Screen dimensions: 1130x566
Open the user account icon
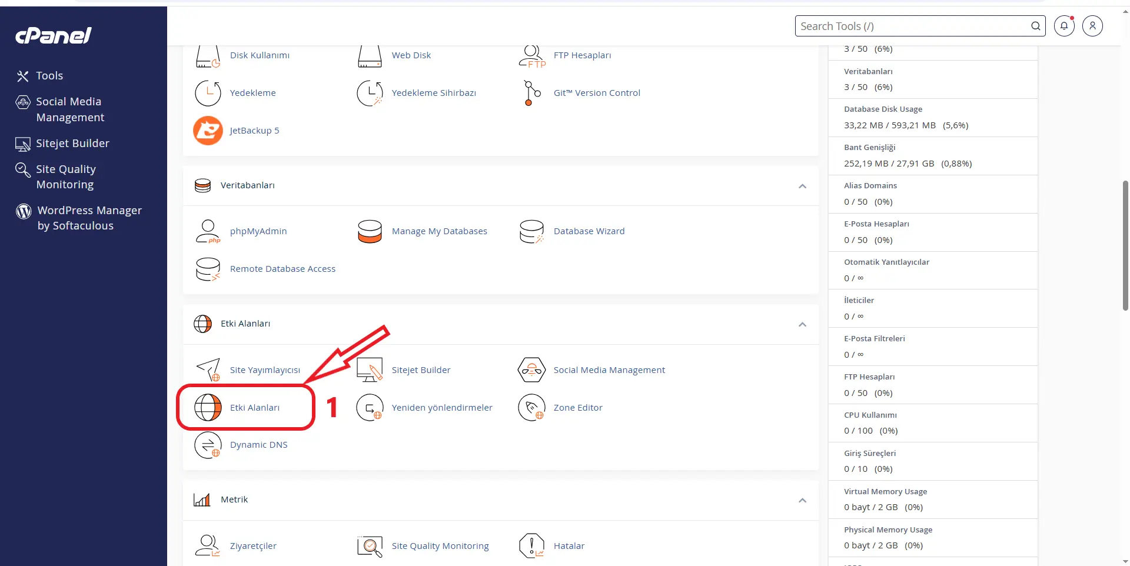pos(1092,26)
